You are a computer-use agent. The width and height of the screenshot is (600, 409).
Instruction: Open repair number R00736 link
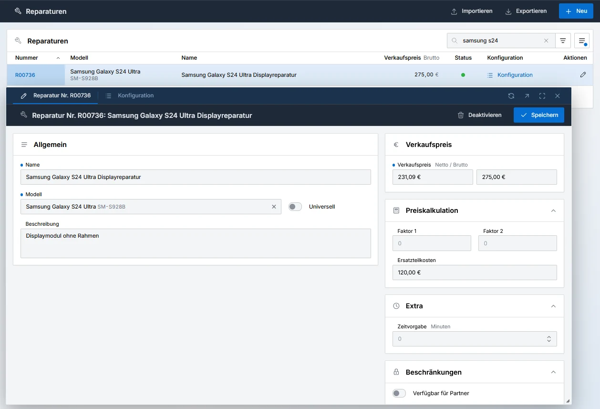(x=25, y=75)
